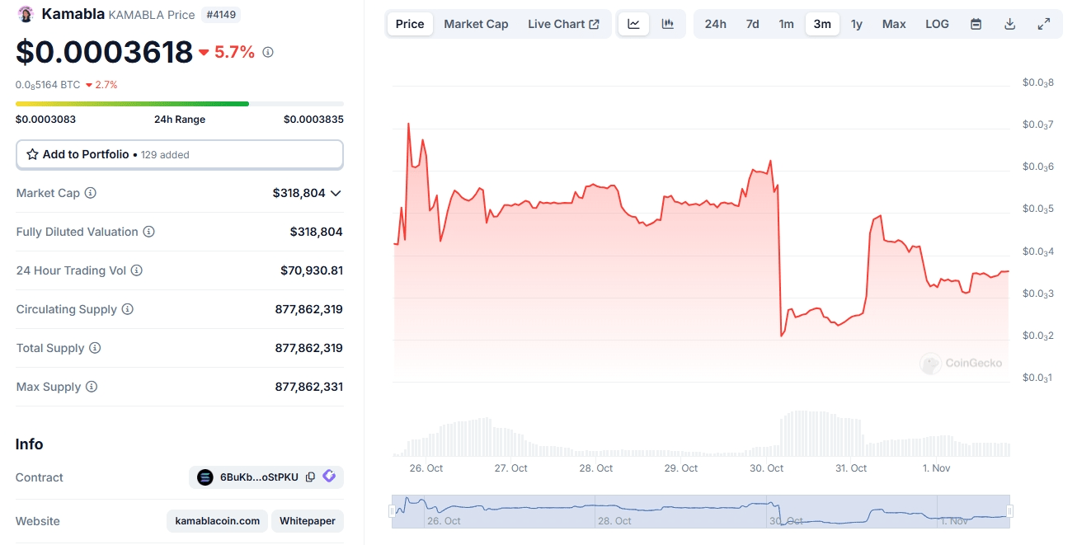Switch to the Market Cap tab

(476, 24)
